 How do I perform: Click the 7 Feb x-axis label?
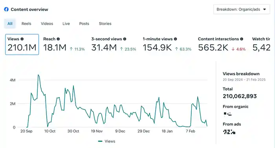[191, 131]
